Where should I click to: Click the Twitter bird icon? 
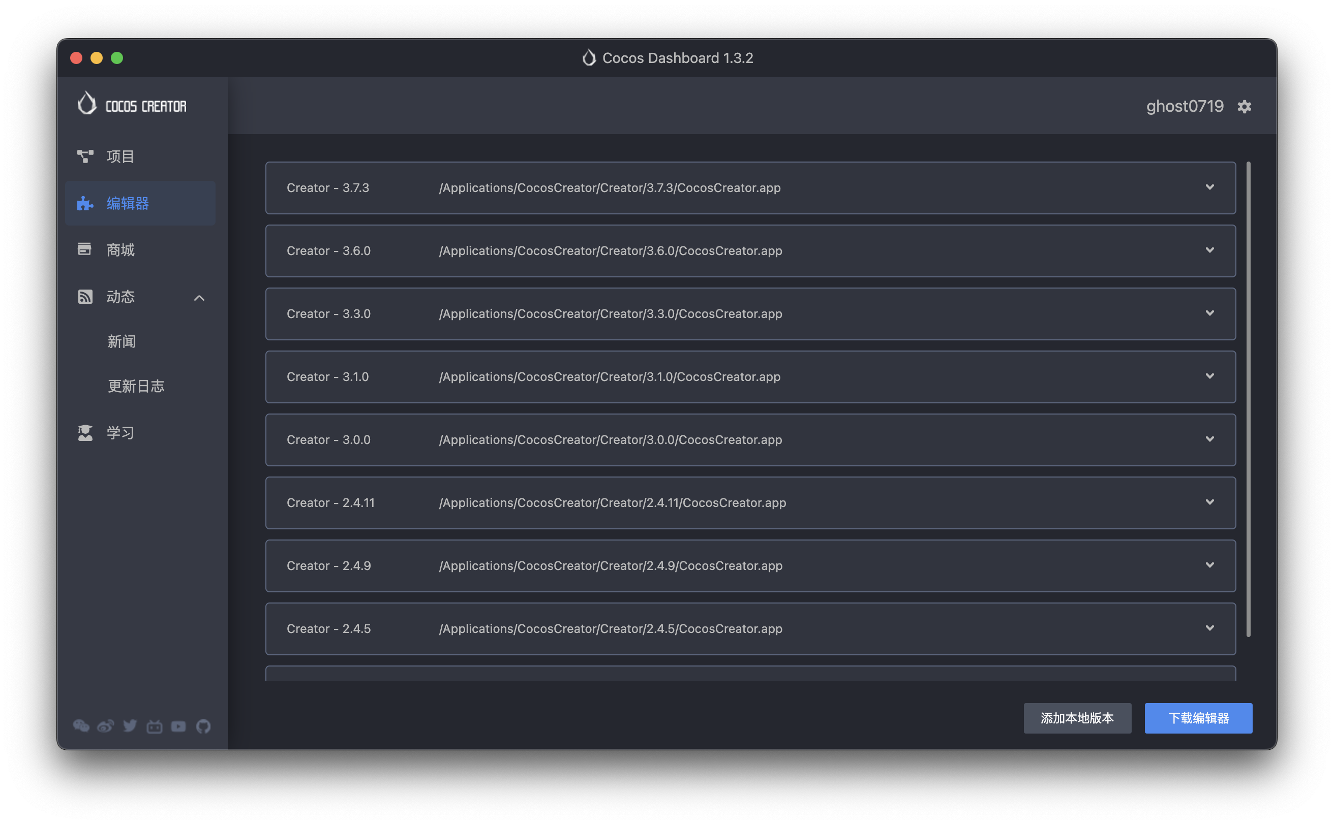pos(130,726)
